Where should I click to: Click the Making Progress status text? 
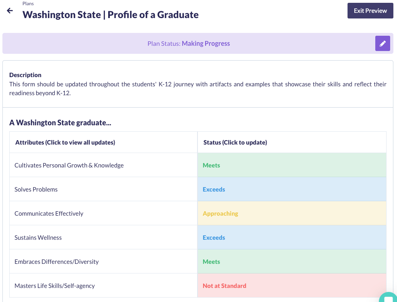click(206, 43)
